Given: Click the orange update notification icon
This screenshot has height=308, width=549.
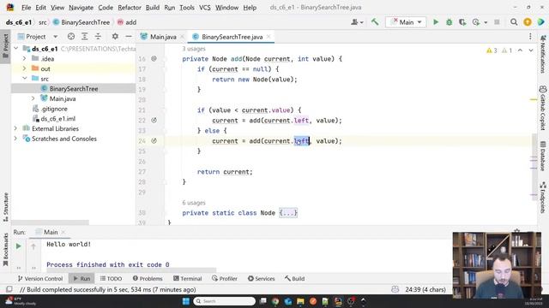Looking at the screenshot, I should [528, 22].
